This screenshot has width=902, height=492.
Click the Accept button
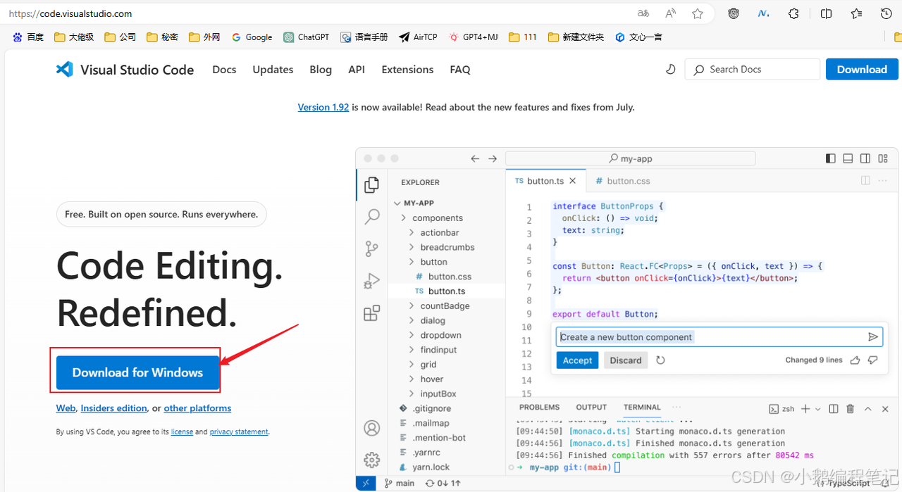[577, 360]
